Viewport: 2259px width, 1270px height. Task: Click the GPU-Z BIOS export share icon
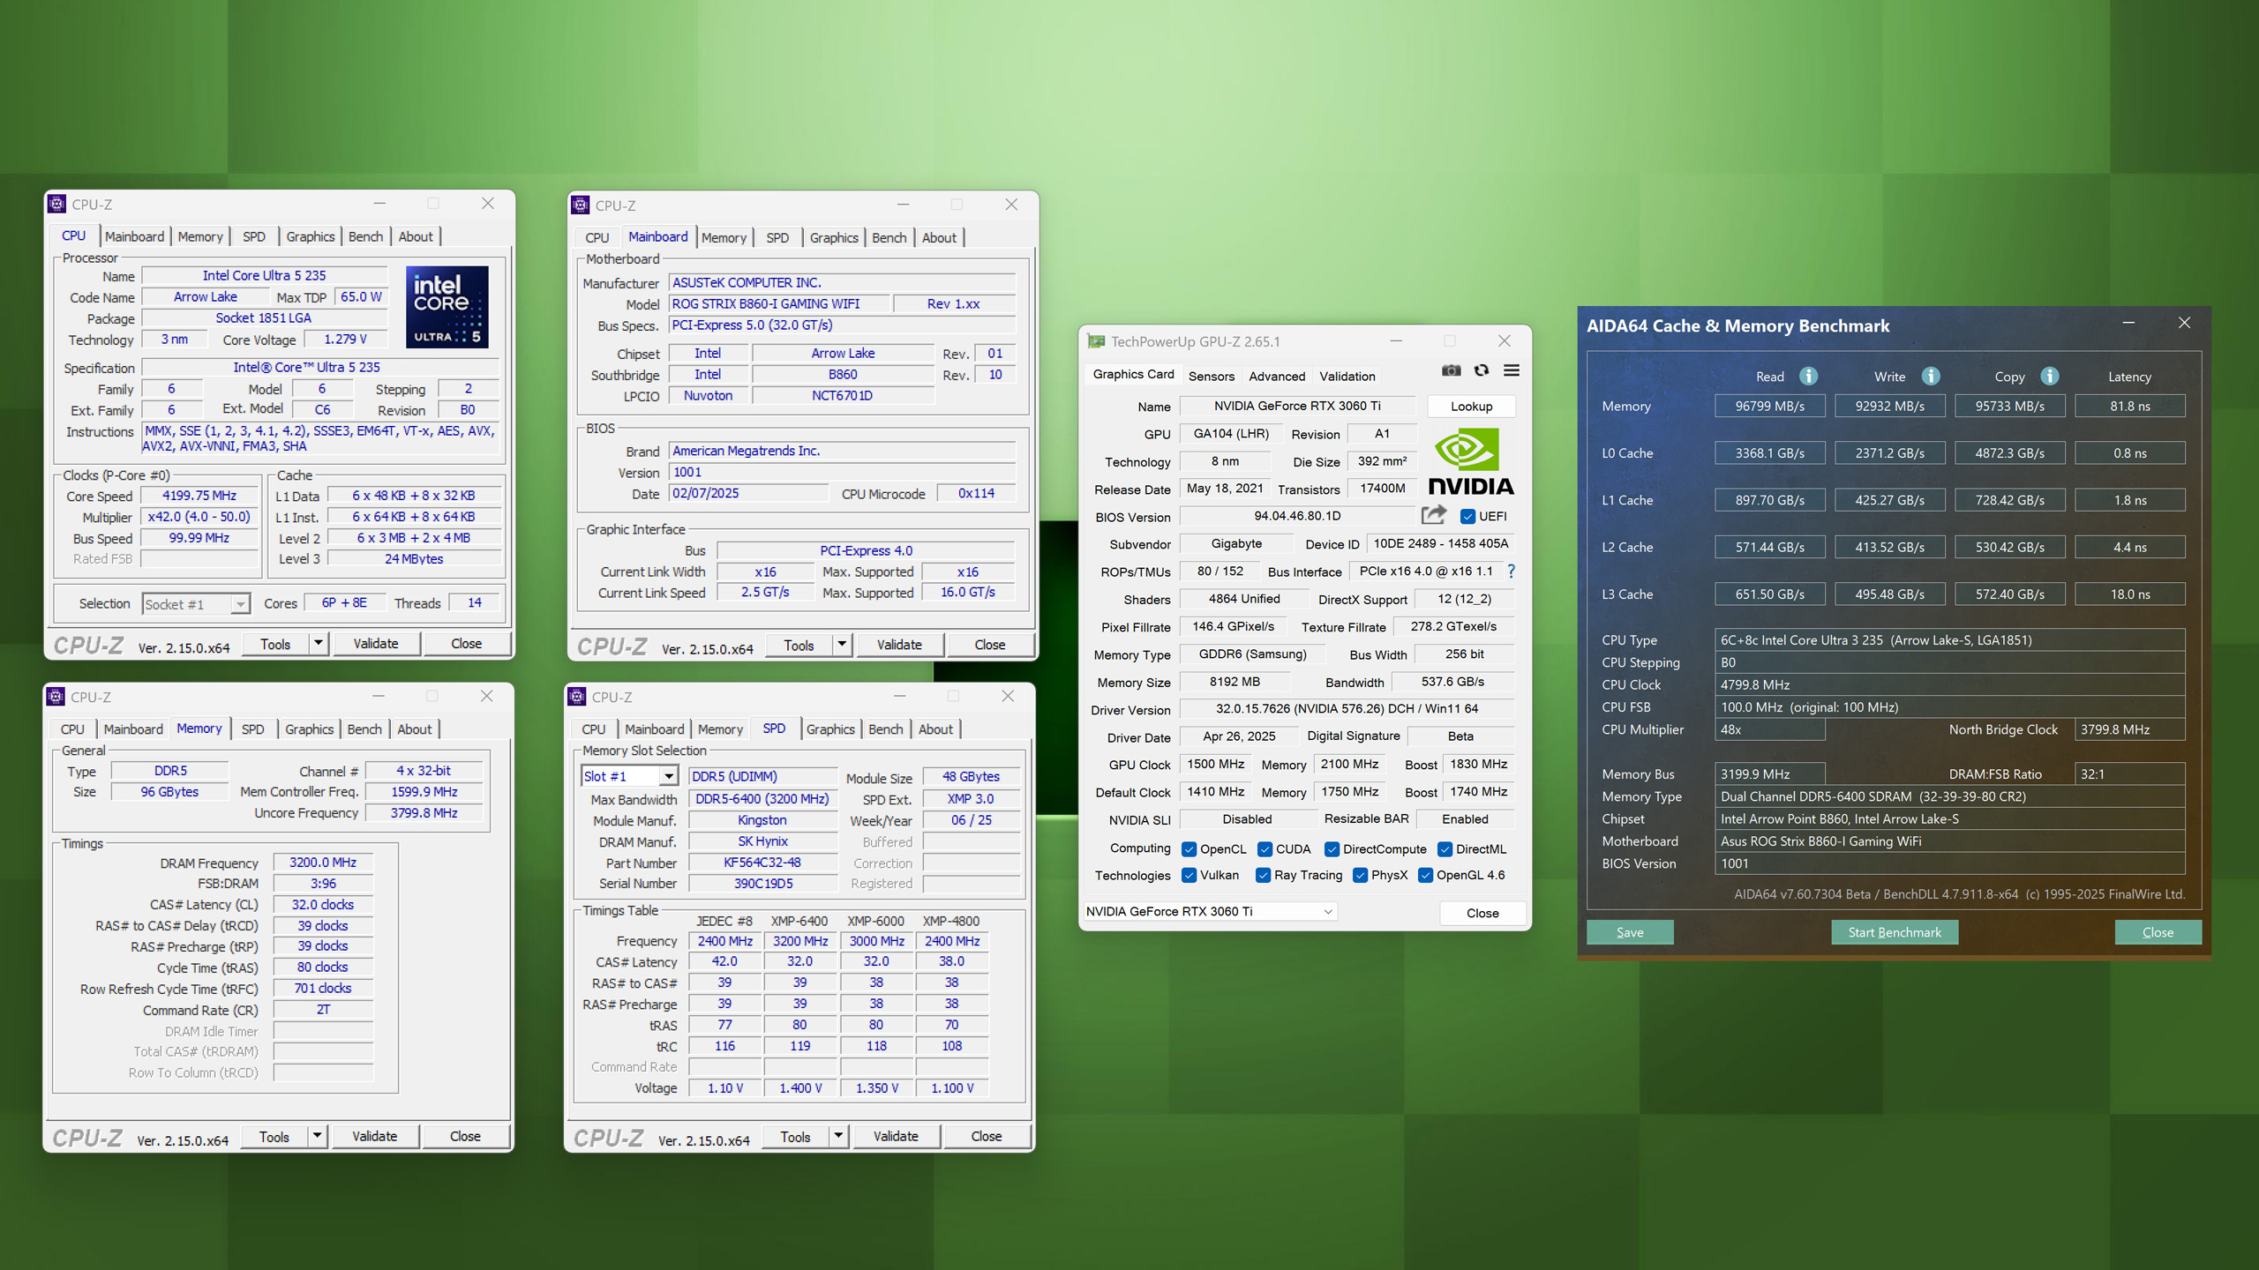pos(1434,515)
